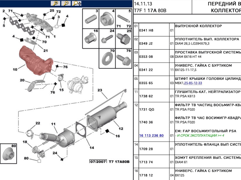
Task: Click callout number 11 above catalytic converter
Action: click(53, 124)
